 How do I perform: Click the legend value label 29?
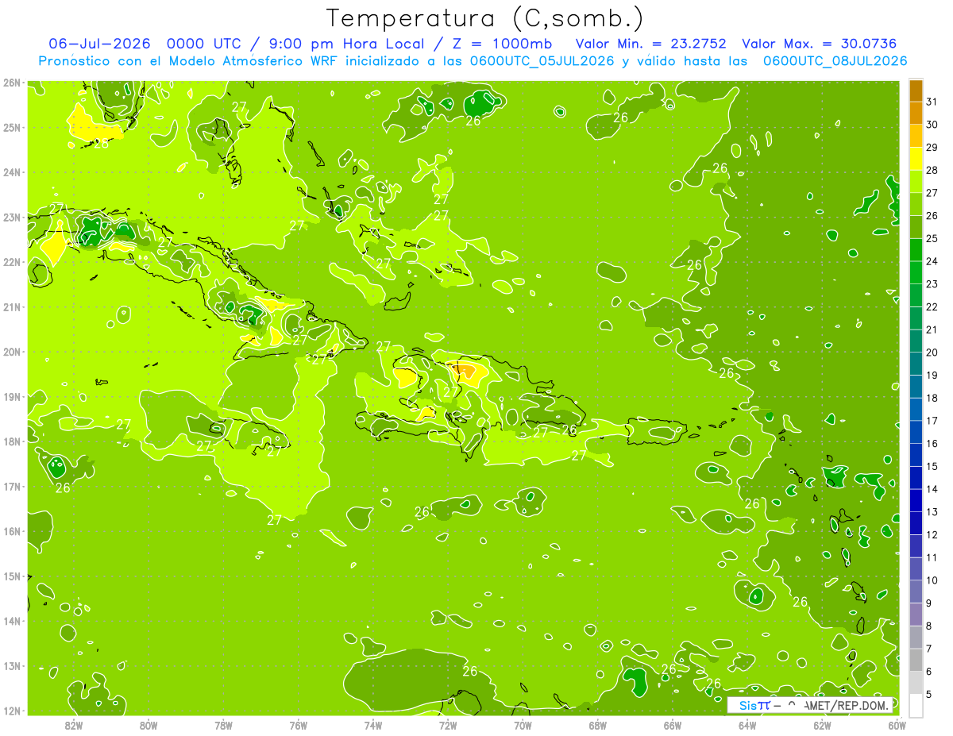point(932,148)
